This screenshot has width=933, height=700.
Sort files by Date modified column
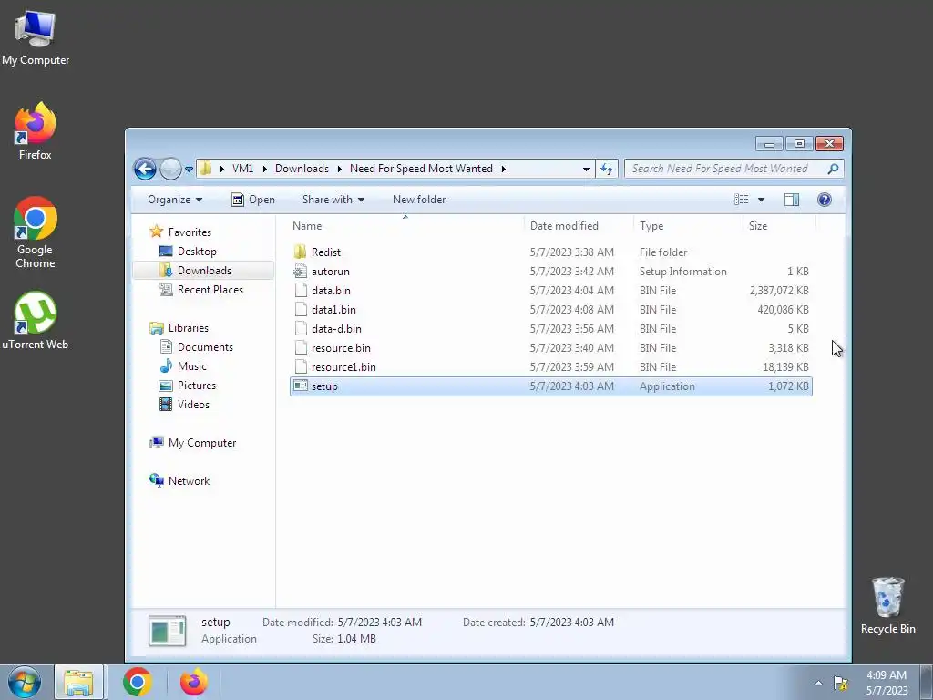(x=579, y=226)
